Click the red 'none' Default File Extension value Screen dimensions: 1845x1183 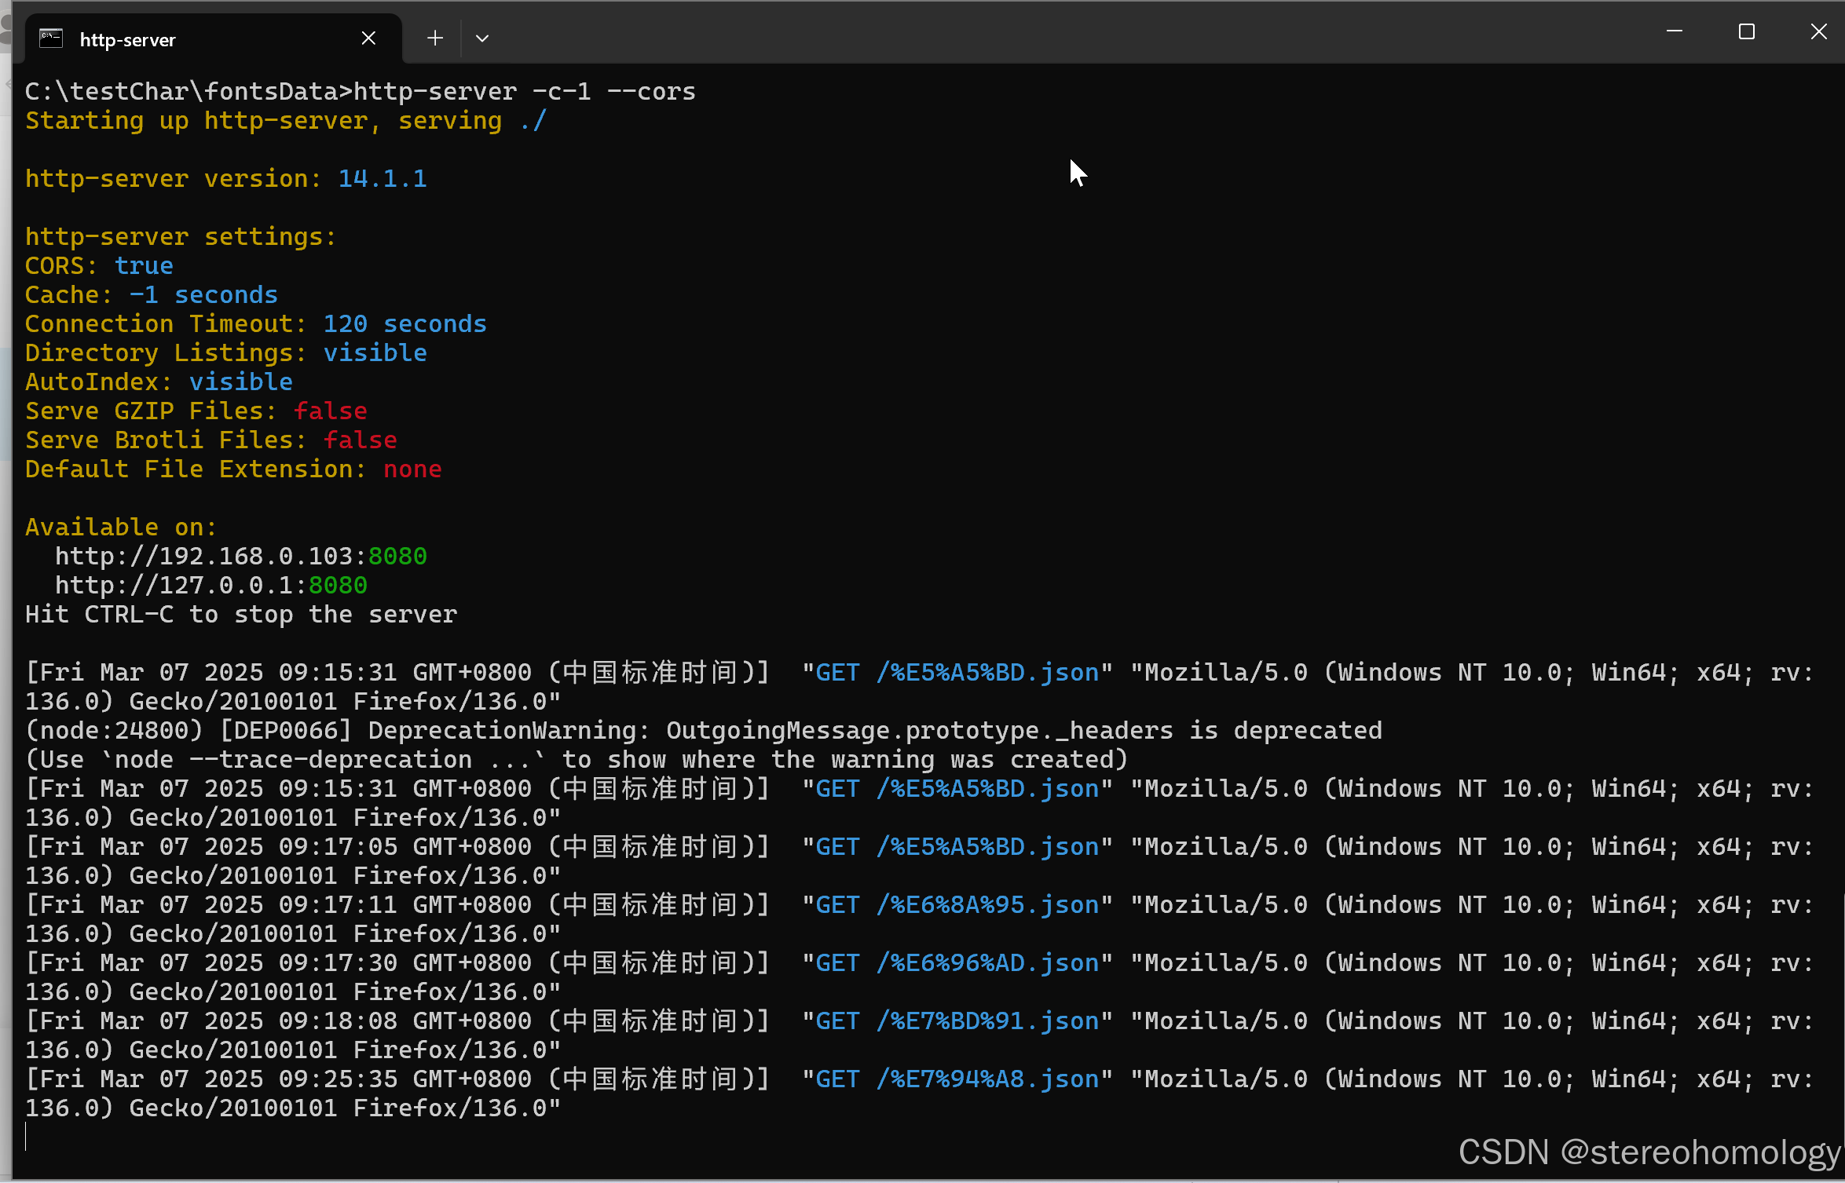(412, 469)
